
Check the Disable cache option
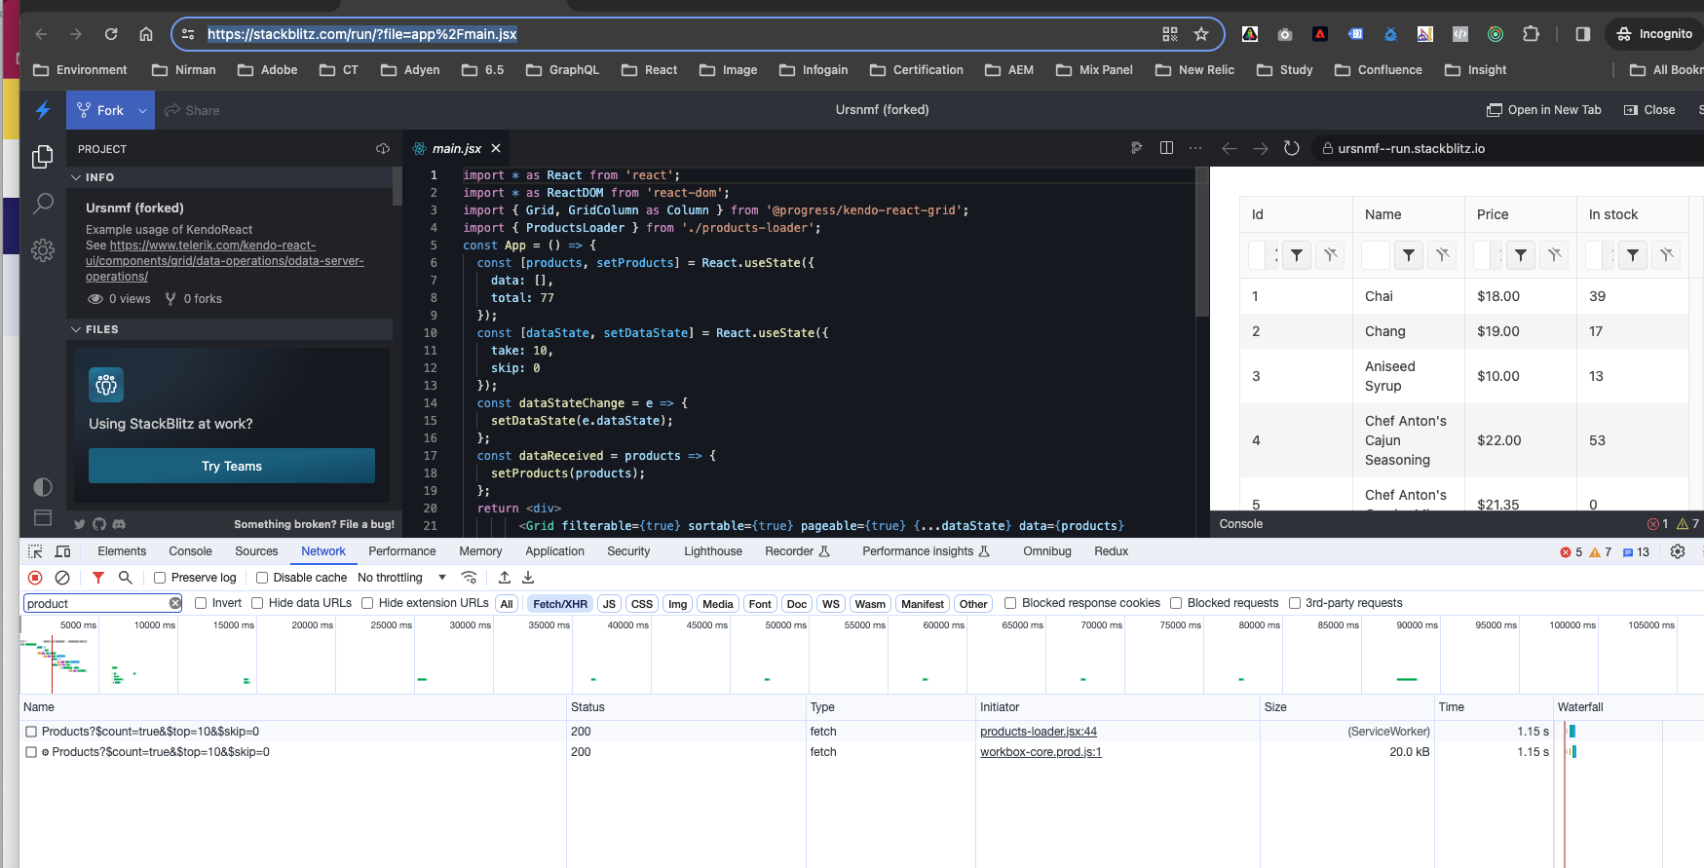tap(262, 578)
